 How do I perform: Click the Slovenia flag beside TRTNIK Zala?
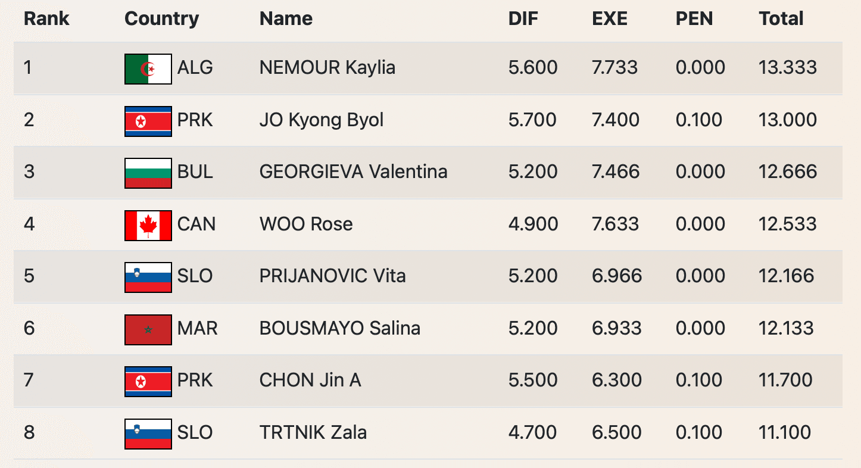click(x=148, y=433)
